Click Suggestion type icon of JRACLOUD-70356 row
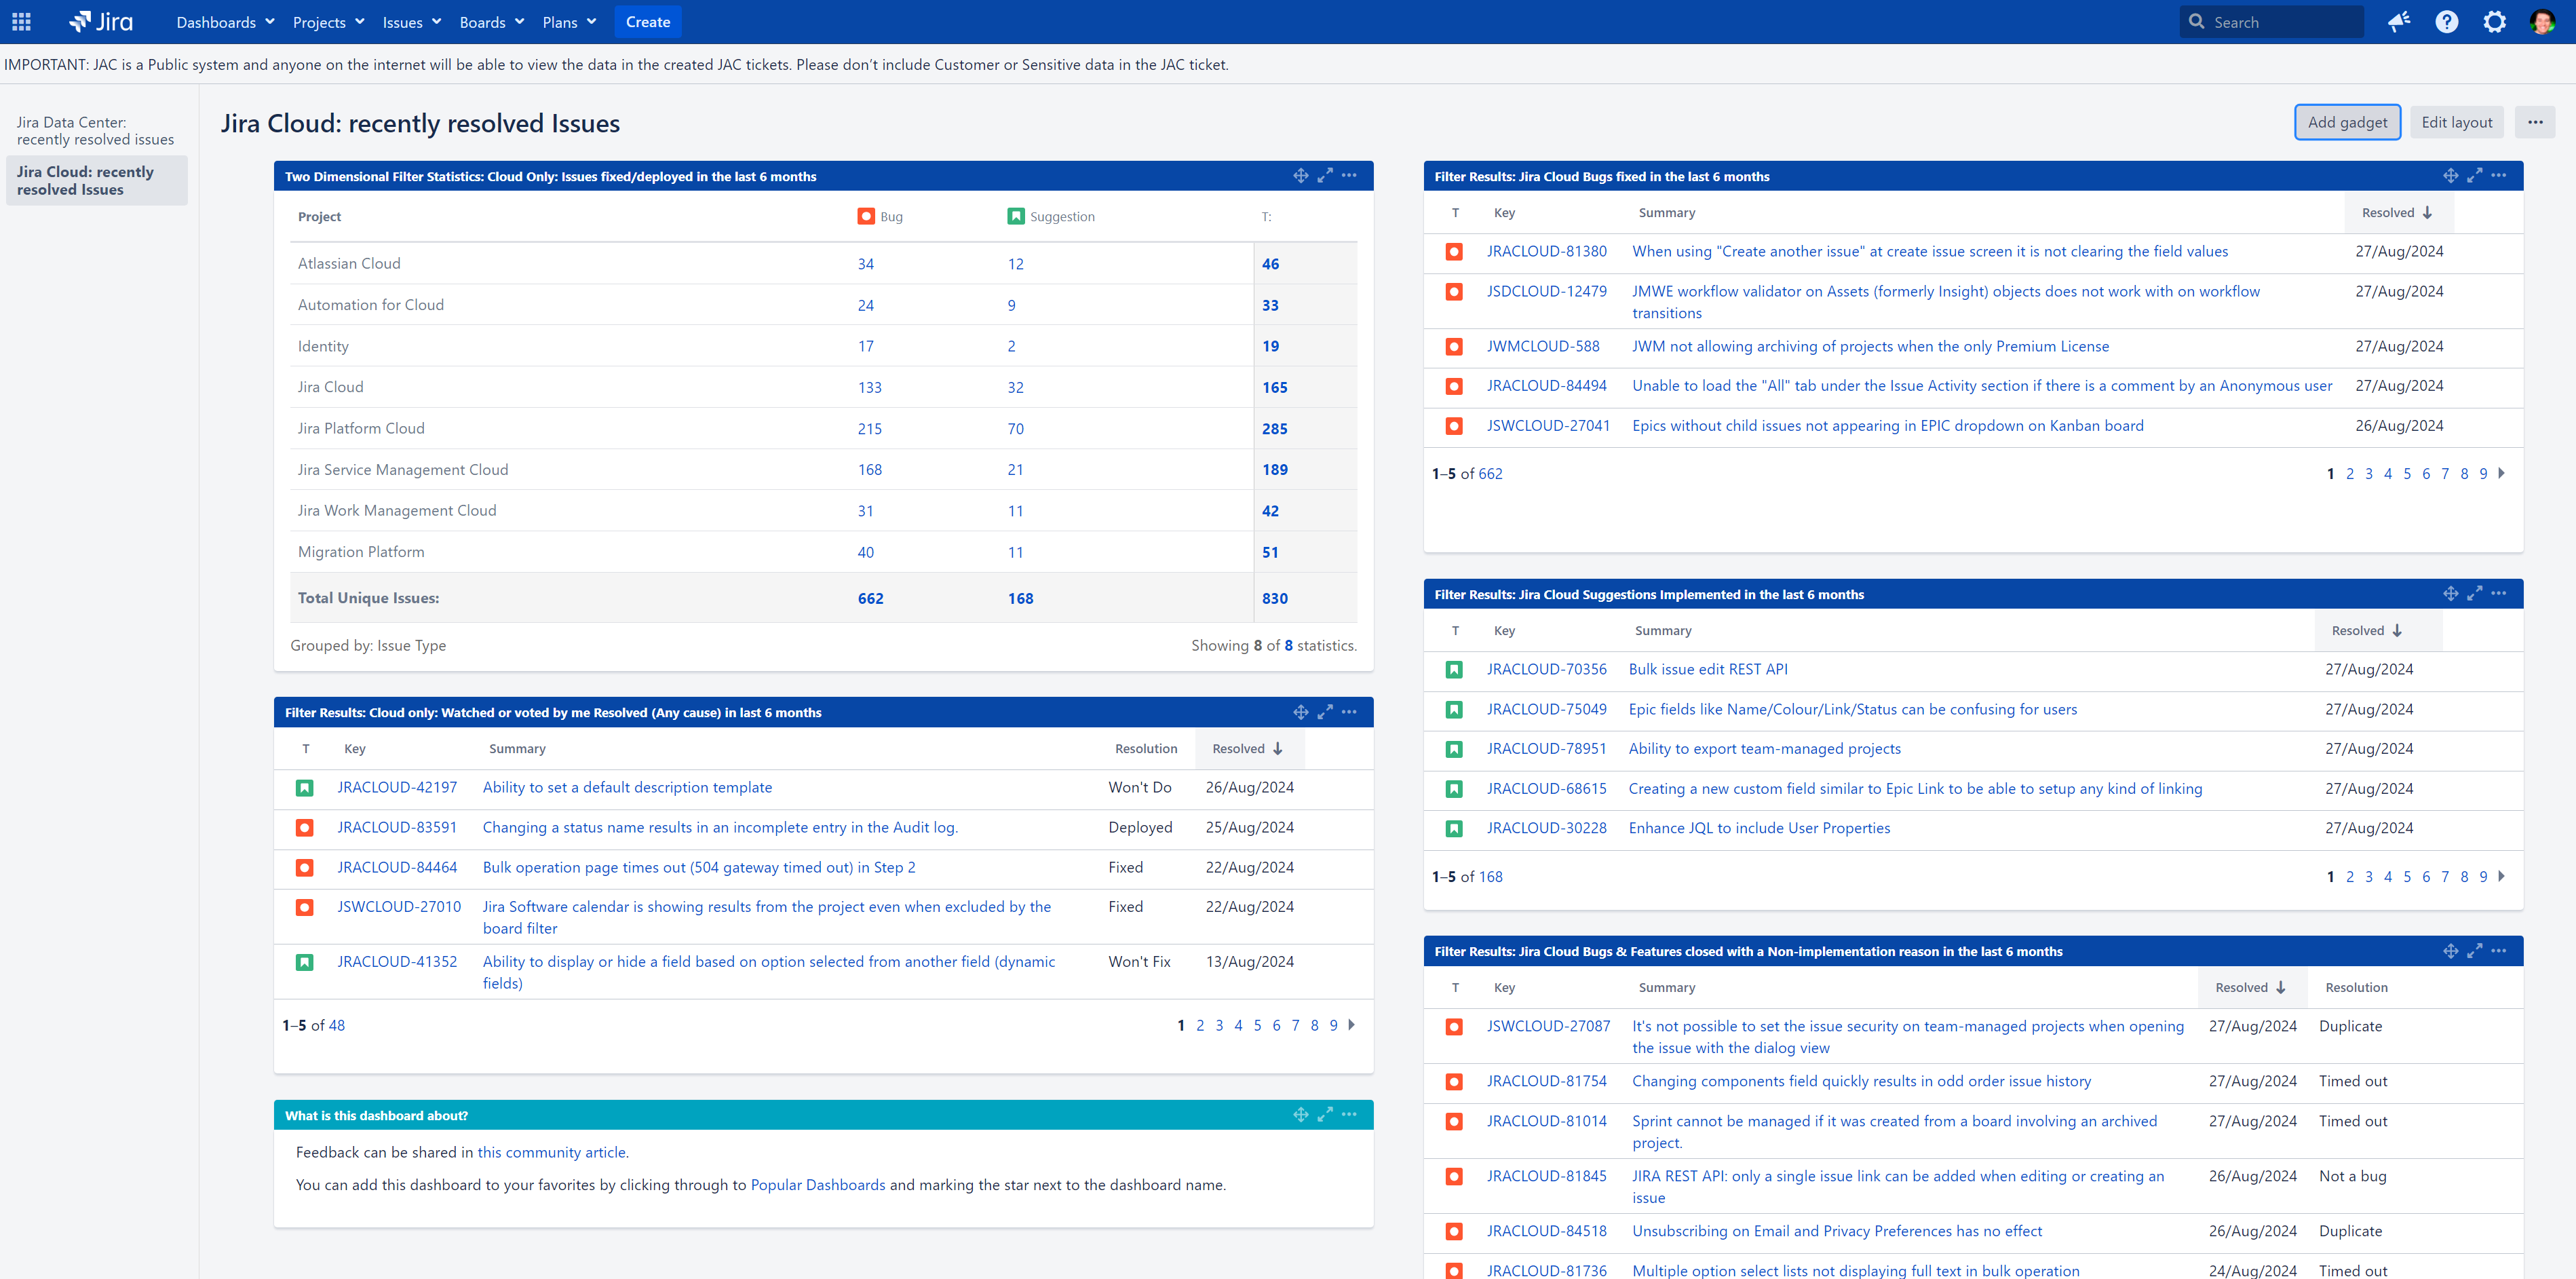2576x1279 pixels. [1454, 670]
